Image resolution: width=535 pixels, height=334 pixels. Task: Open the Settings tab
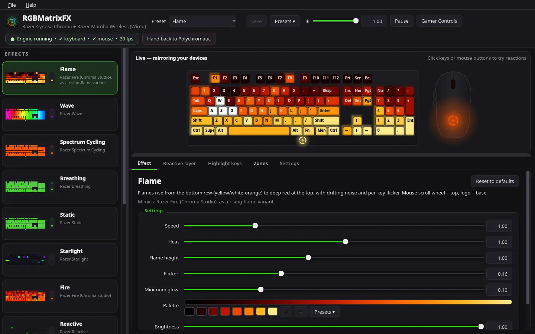[289, 163]
